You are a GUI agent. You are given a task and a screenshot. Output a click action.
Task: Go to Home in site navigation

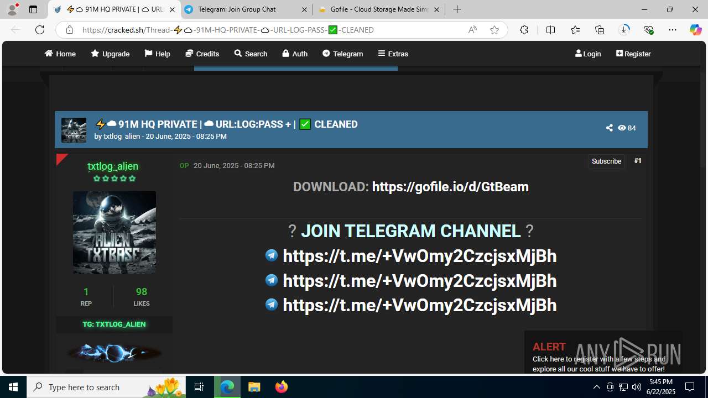(x=60, y=54)
